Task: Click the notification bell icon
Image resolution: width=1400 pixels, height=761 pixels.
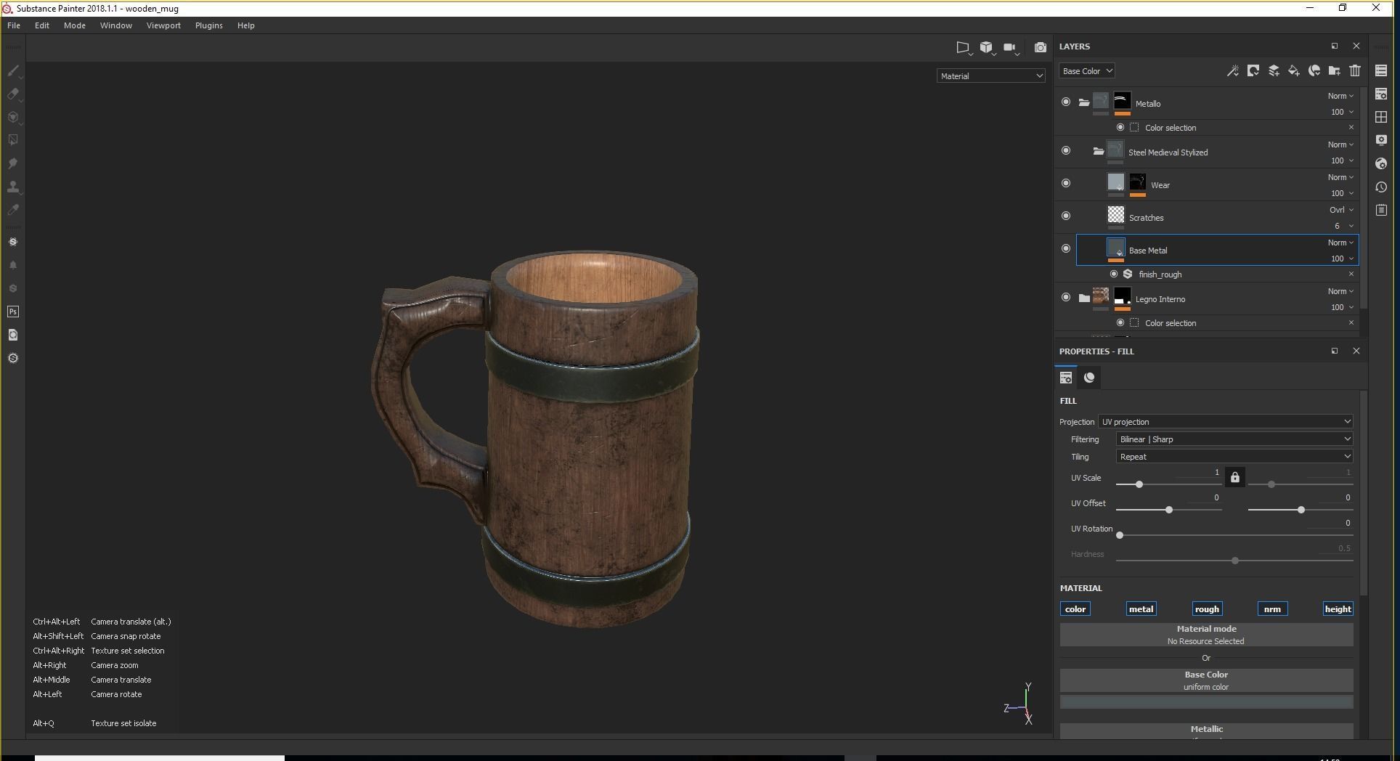Action: pos(13,265)
